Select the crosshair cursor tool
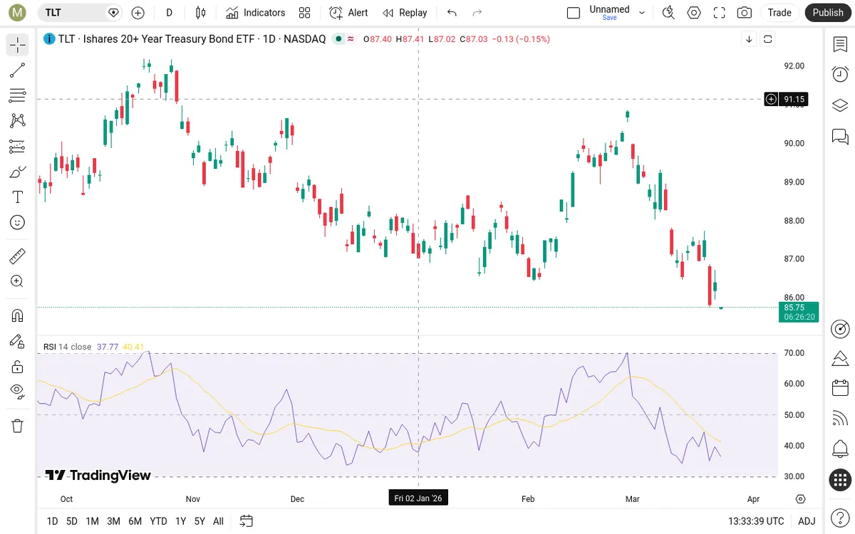The image size is (855, 534). 18,45
